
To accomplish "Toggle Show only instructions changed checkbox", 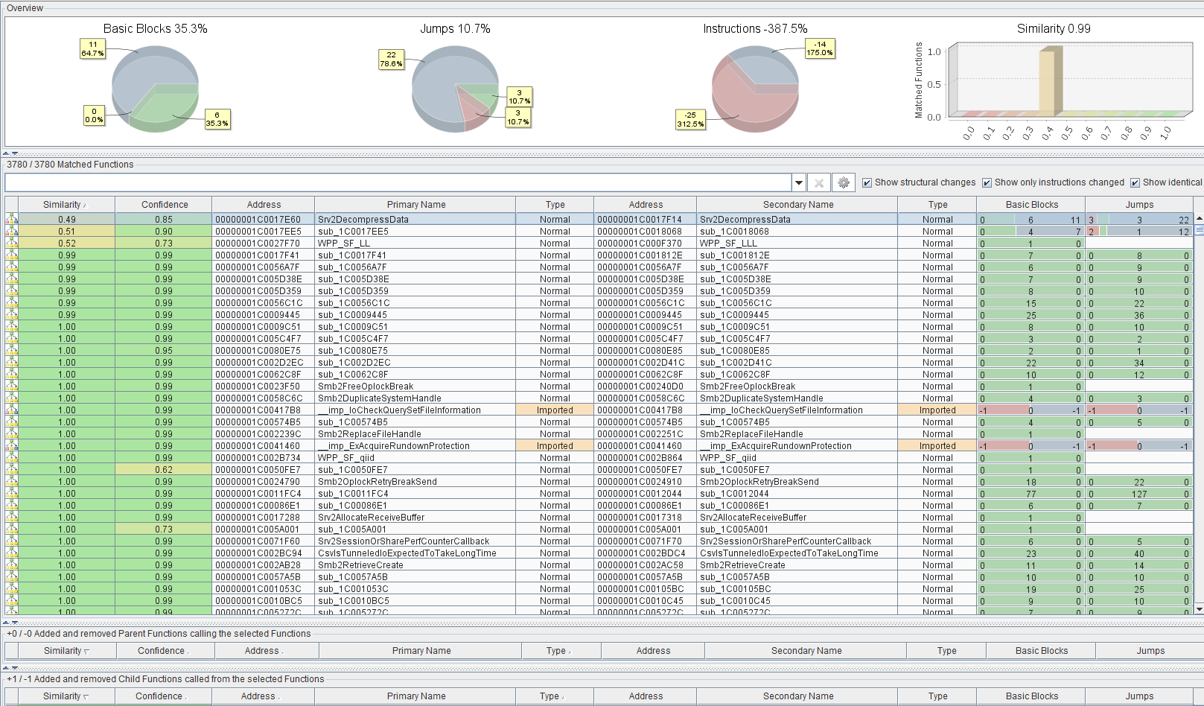I will coord(987,182).
